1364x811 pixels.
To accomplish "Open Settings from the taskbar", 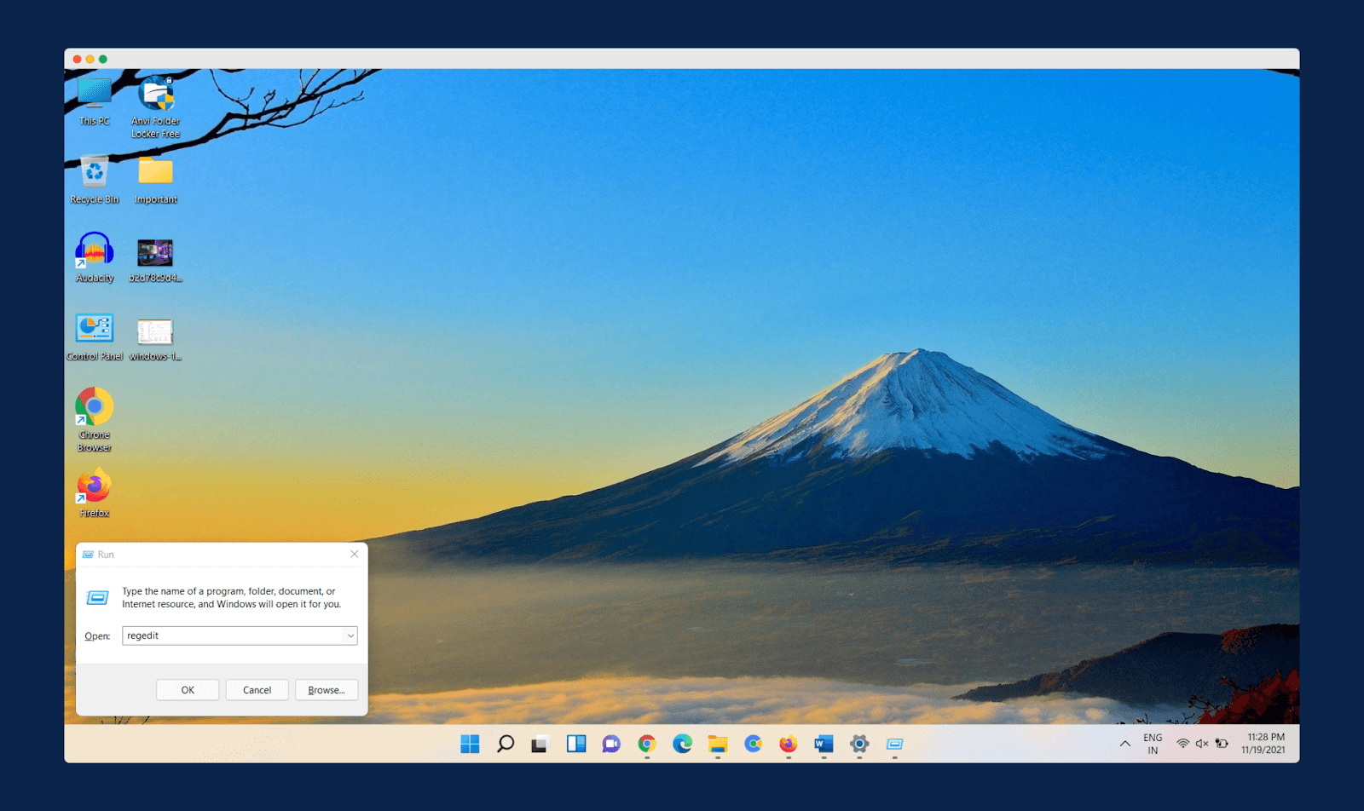I will [858, 744].
